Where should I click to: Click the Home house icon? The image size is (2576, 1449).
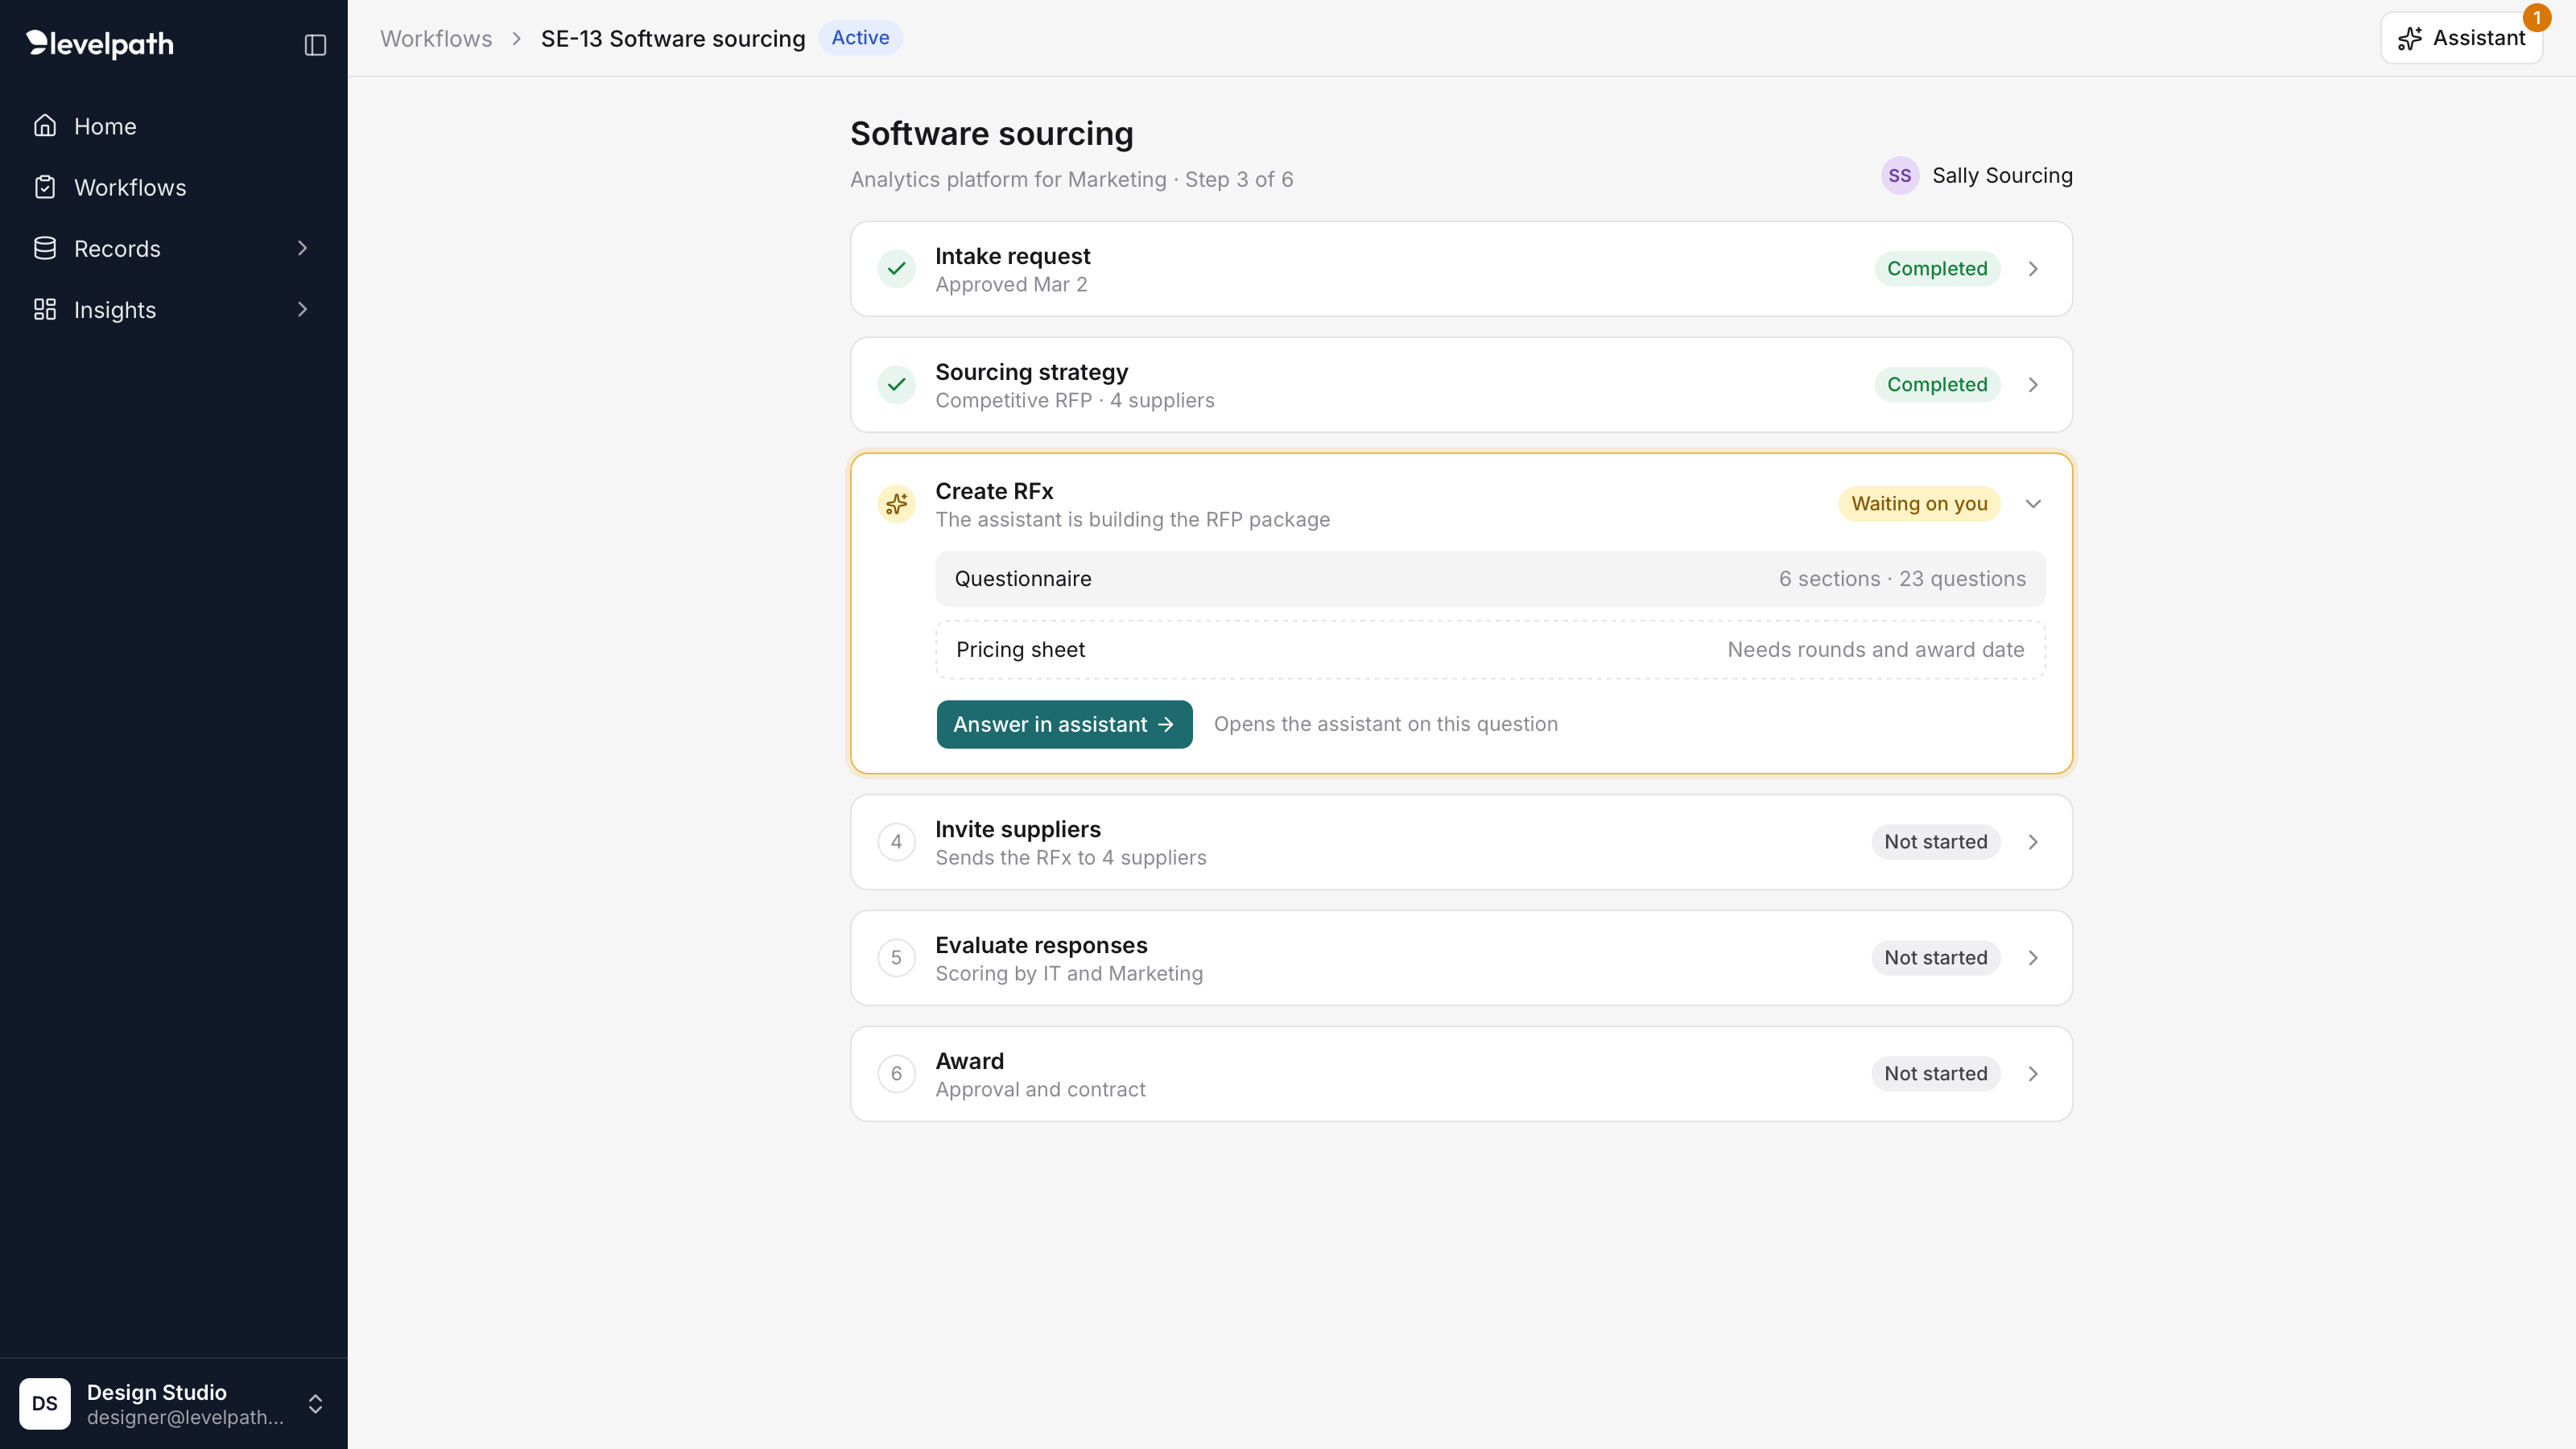(x=45, y=126)
